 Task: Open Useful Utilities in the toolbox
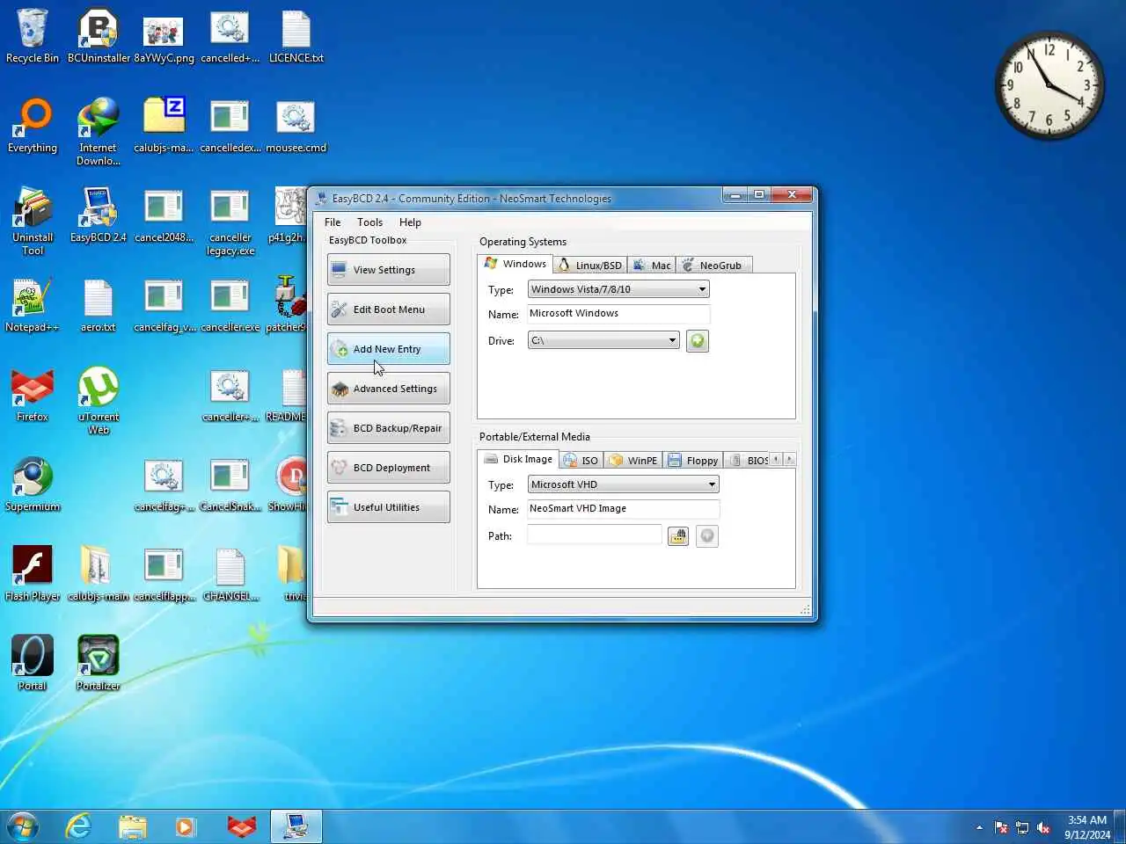(x=389, y=507)
